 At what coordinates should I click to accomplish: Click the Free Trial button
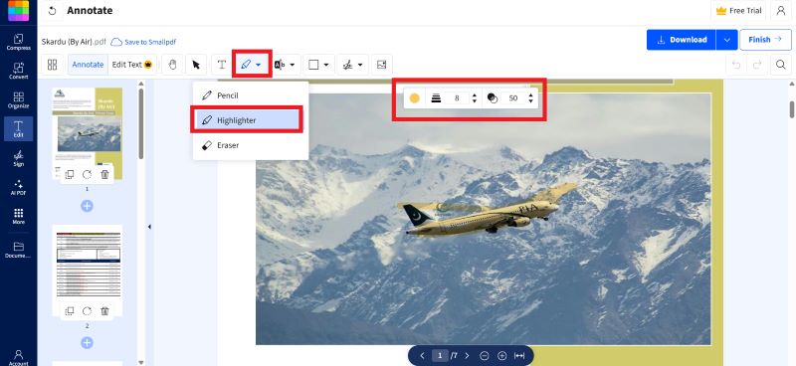click(x=738, y=11)
